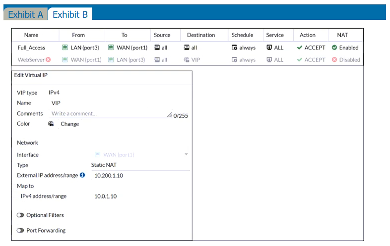Click the NAT Enabled green icon
390x246 pixels.
tap(334, 48)
